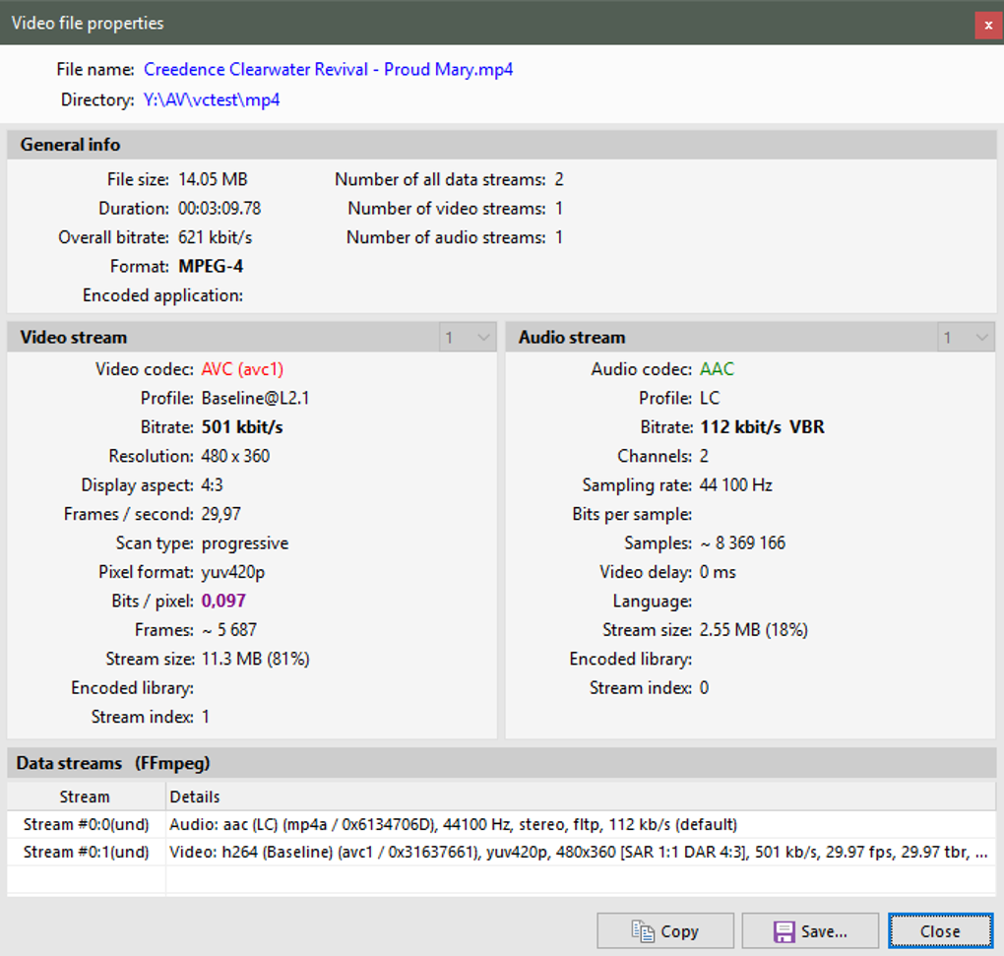The height and width of the screenshot is (956, 1004).
Task: Click the video codec AVC (avc1)
Action: click(x=242, y=369)
